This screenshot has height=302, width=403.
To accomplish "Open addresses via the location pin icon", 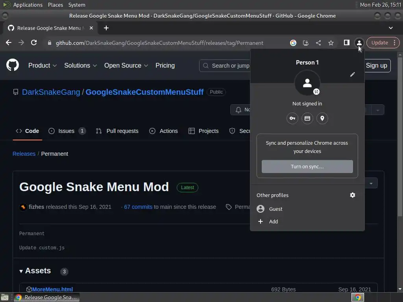I will click(322, 118).
